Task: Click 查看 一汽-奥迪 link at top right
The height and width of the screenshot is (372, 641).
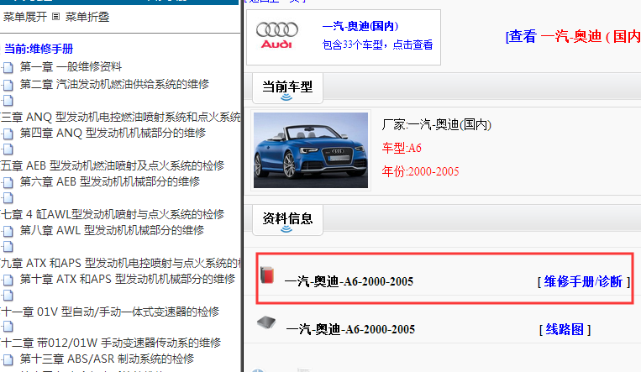Action: 573,36
